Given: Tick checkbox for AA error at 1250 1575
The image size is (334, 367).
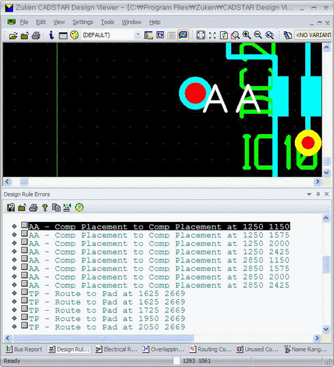Looking at the screenshot, I should (24, 234).
